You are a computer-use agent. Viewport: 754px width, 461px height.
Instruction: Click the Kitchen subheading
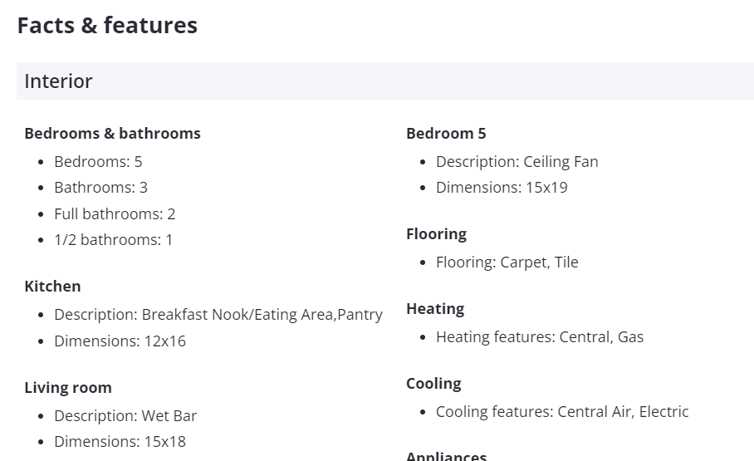pos(52,287)
